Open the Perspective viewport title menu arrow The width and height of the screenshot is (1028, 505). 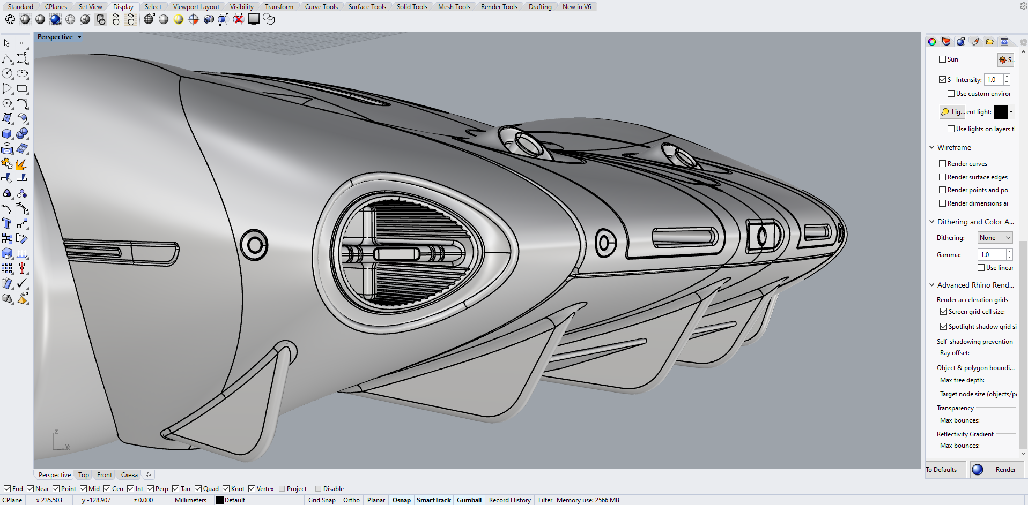(x=78, y=36)
